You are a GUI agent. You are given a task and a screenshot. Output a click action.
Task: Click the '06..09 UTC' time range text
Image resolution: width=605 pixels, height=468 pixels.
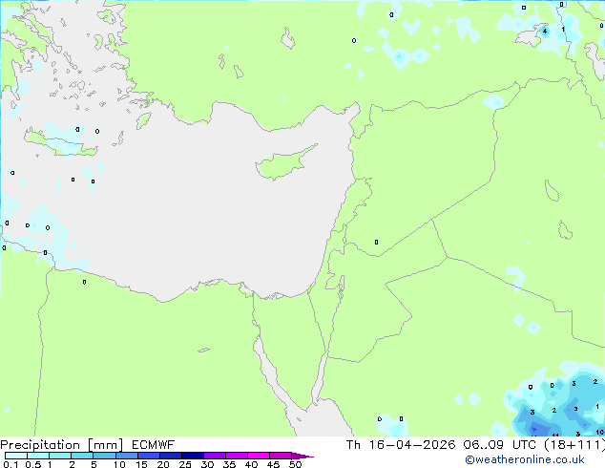coord(502,445)
